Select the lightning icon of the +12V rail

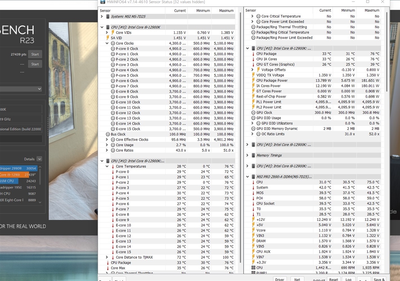(x=253, y=219)
